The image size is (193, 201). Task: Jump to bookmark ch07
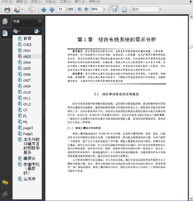click(27, 80)
